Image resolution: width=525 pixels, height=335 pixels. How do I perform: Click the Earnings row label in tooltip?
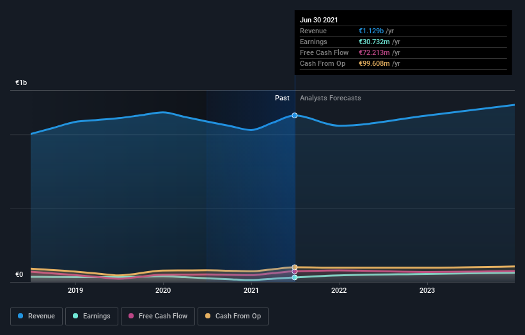[x=313, y=42]
